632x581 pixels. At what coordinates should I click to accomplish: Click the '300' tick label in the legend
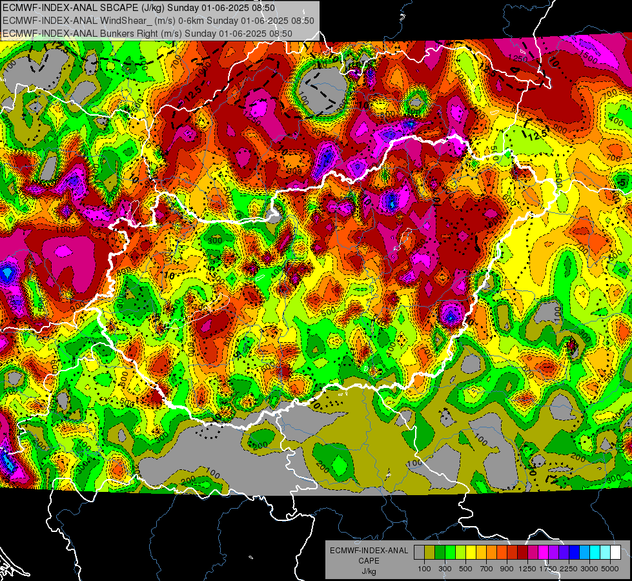(x=445, y=569)
